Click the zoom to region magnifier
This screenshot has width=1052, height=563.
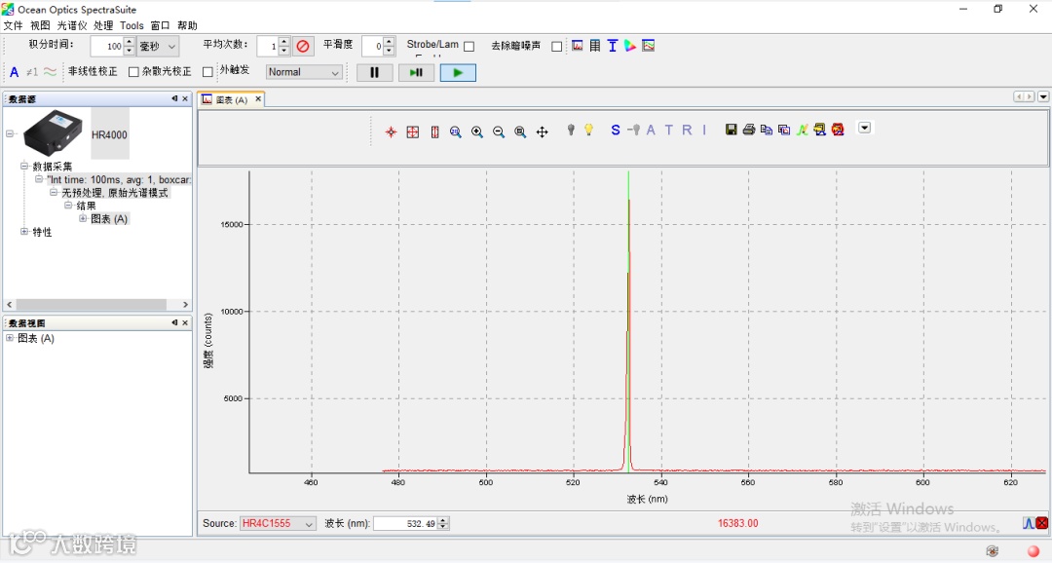tap(456, 131)
